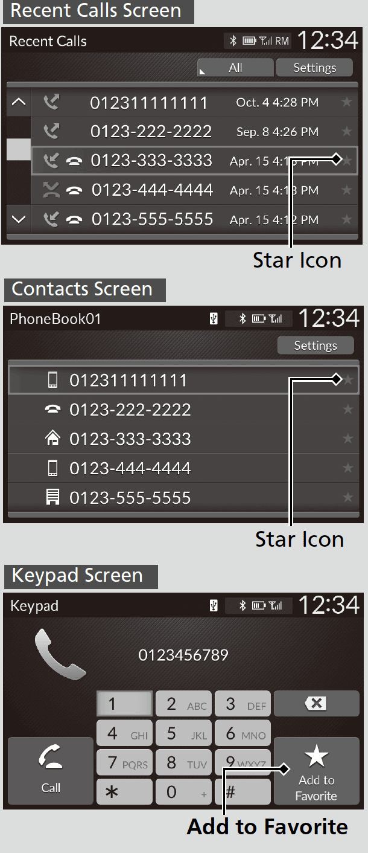Tap the hash key on keypad
The width and height of the screenshot is (368, 853).
tap(243, 791)
